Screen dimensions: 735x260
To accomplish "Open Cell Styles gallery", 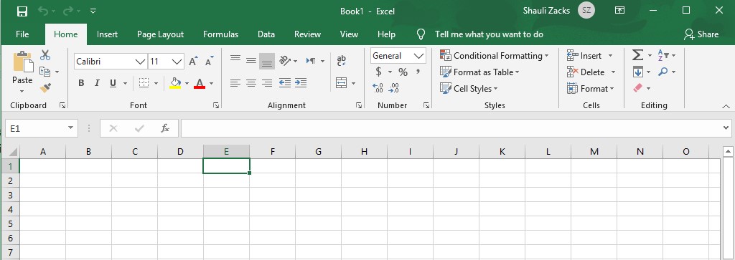I will 469,88.
